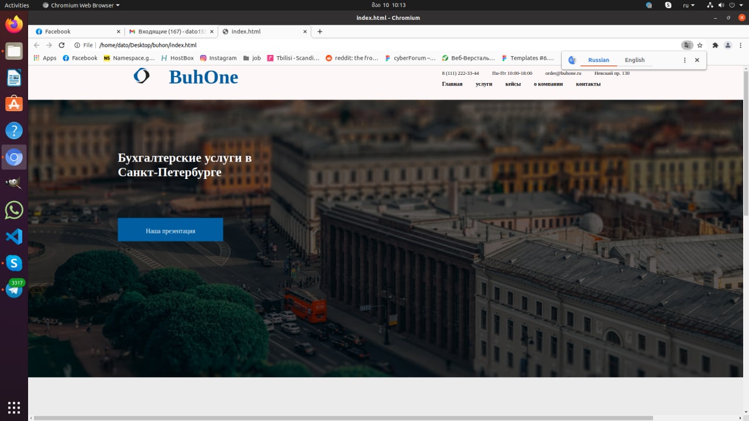Open the Extensions puzzle icon
This screenshot has height=421, width=749.
tap(715, 45)
